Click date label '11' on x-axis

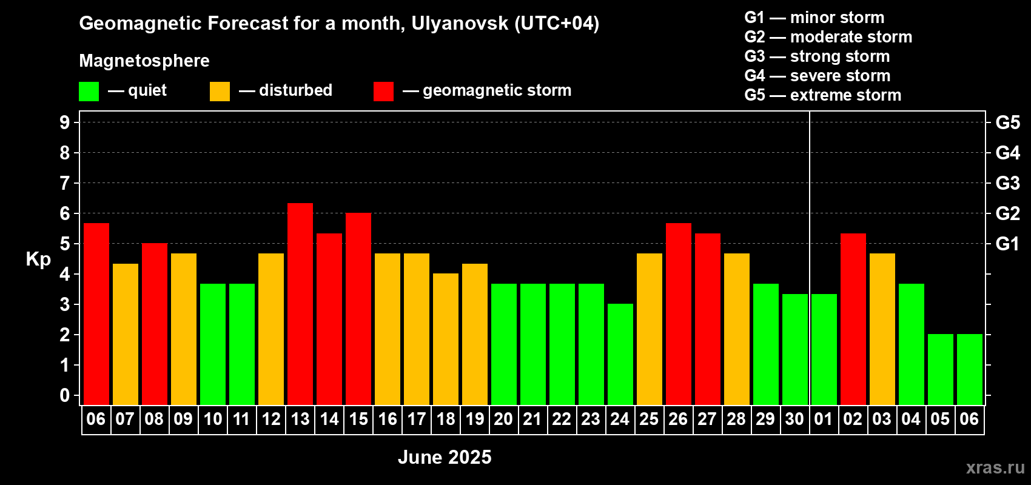pyautogui.click(x=241, y=419)
